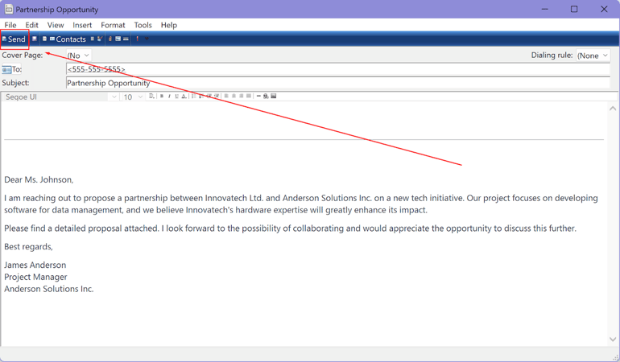The width and height of the screenshot is (620, 362).
Task: Toggle Bold formatting
Action: tap(162, 97)
